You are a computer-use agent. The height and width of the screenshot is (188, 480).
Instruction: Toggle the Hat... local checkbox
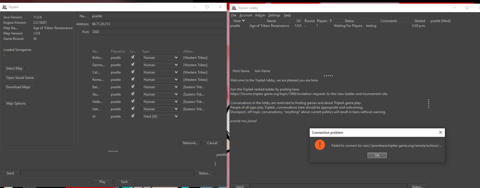[x=133, y=109]
